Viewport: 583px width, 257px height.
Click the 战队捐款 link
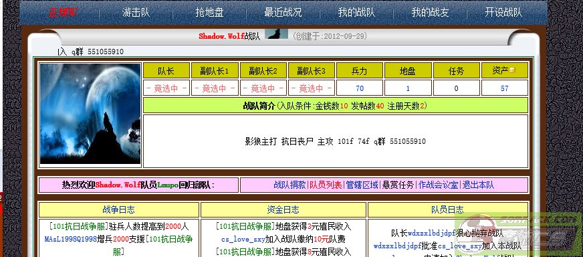pyautogui.click(x=290, y=185)
